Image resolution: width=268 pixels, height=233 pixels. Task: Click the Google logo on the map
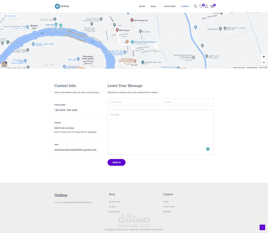(134, 65)
